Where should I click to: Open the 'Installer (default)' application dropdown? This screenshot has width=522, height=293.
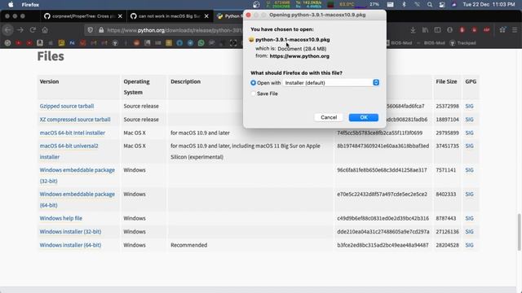(x=331, y=83)
